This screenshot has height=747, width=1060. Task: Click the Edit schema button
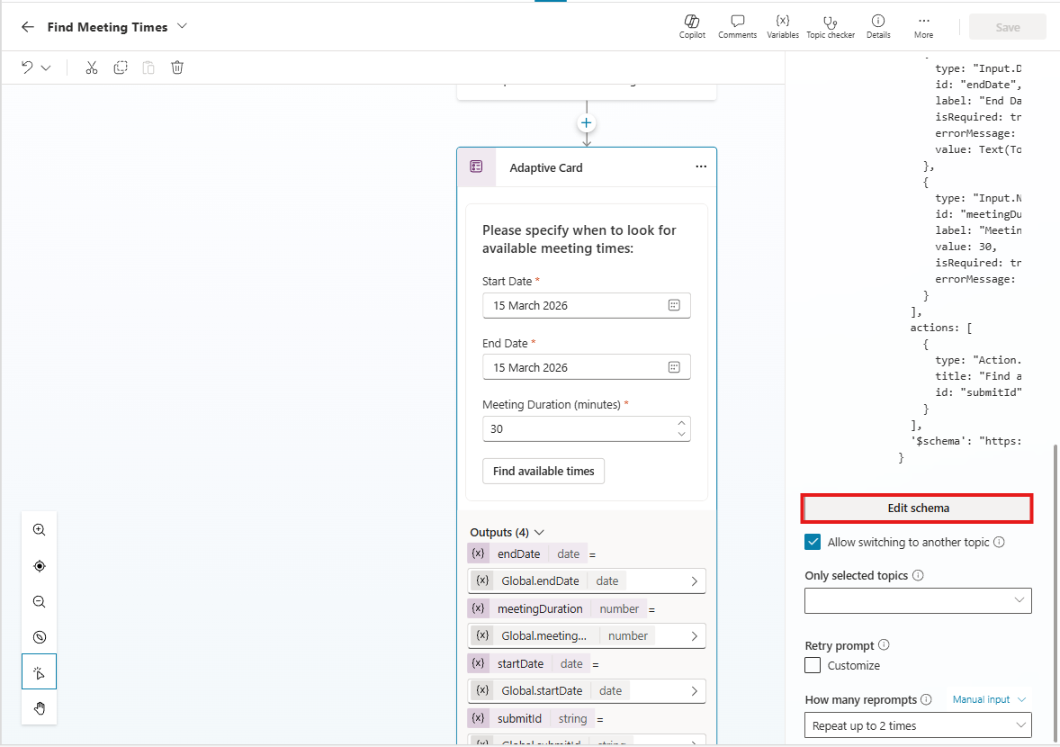click(917, 508)
